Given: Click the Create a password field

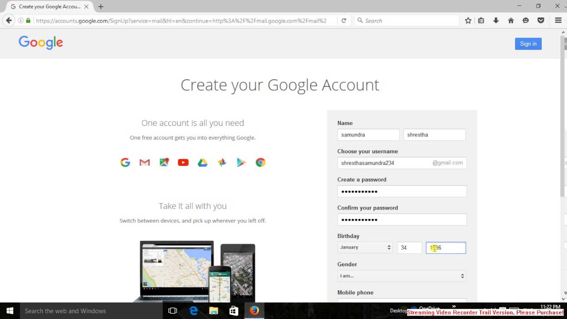Looking at the screenshot, I should point(402,191).
